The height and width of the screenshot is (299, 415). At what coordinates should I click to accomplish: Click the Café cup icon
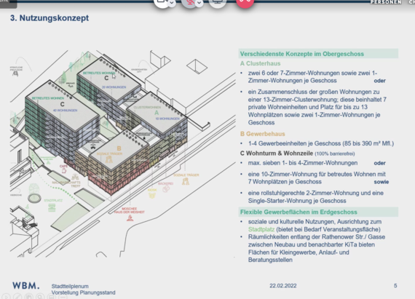click(64, 170)
